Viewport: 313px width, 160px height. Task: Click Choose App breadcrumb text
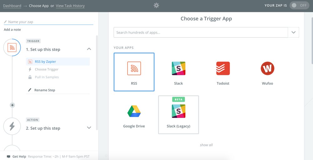[39, 6]
